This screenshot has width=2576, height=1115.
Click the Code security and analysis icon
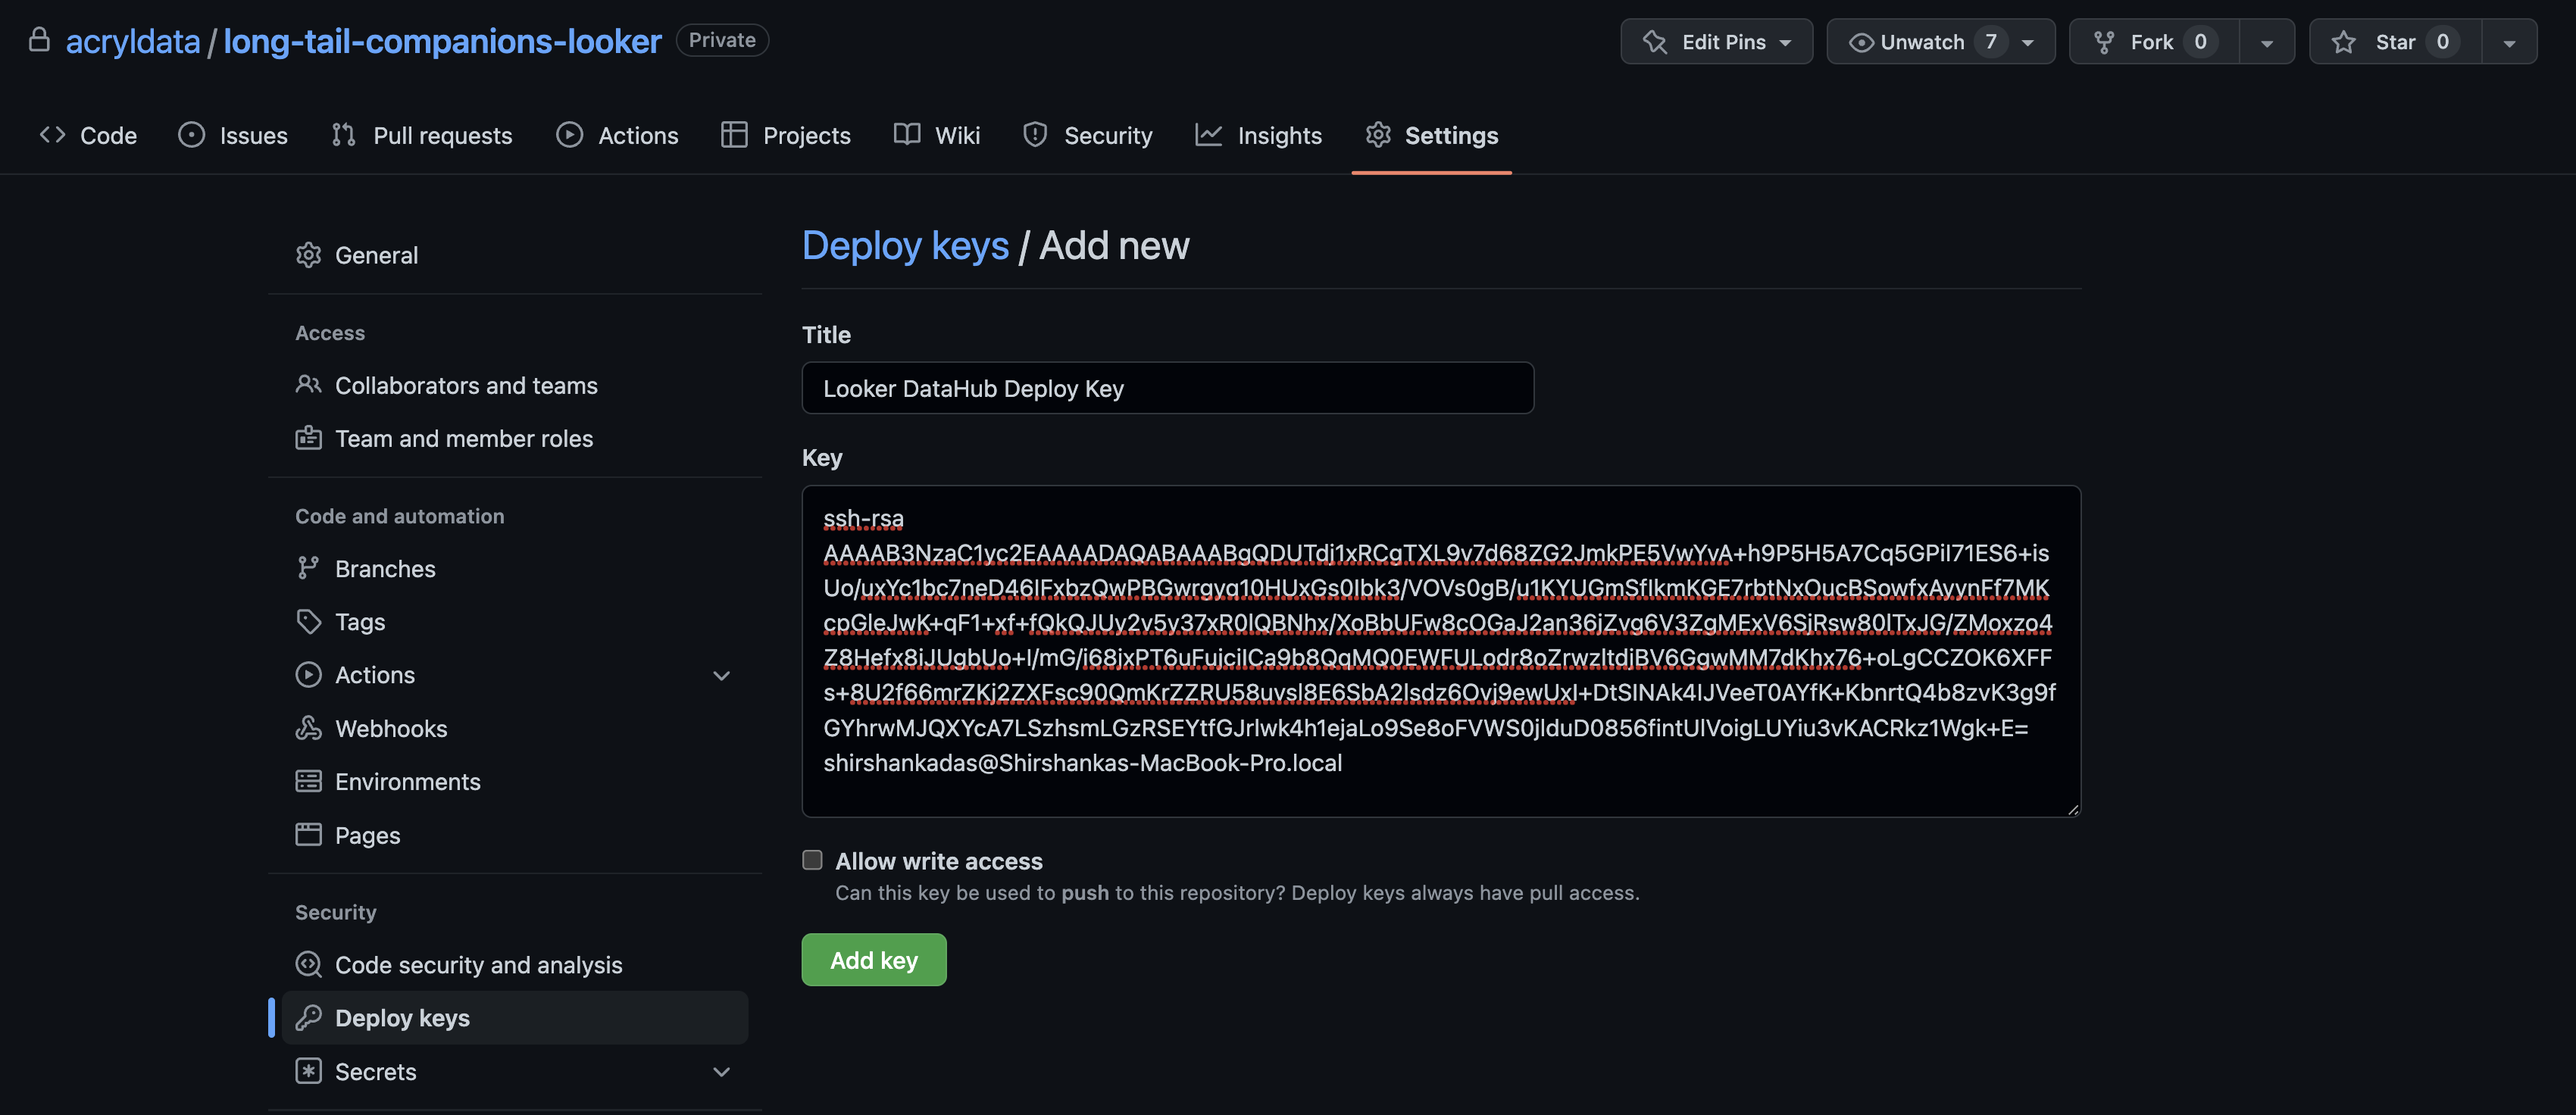point(308,964)
